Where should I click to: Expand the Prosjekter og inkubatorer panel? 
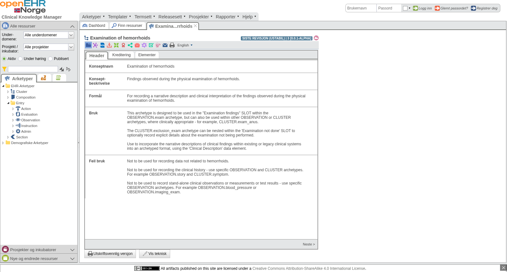(x=72, y=250)
